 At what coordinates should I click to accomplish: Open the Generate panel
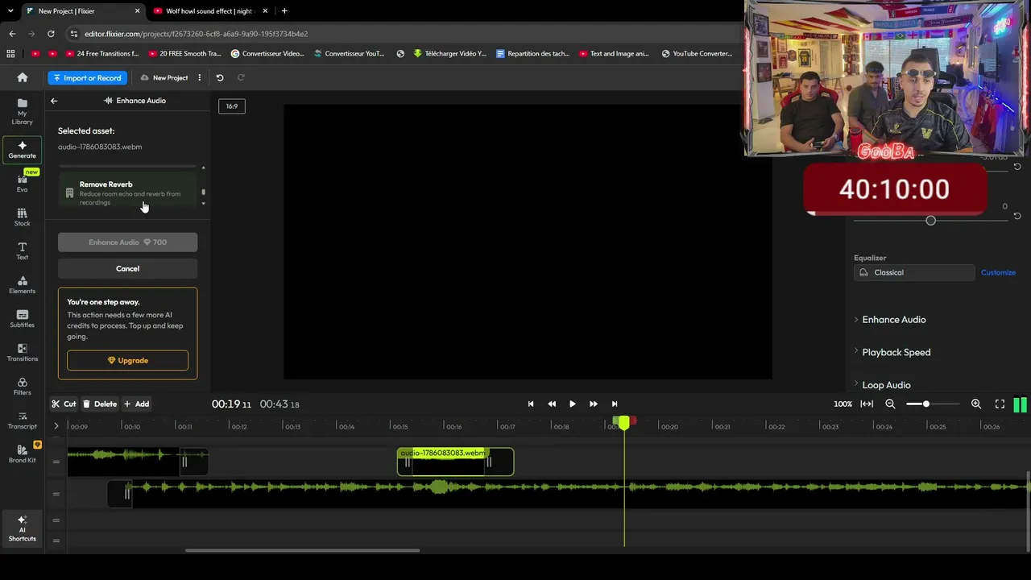pyautogui.click(x=22, y=149)
